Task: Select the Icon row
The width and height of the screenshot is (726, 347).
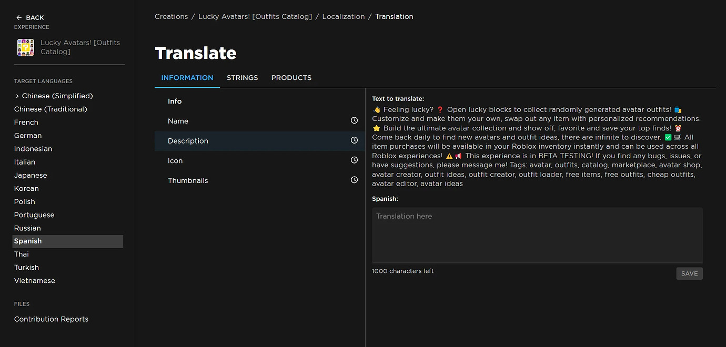Action: tap(259, 161)
